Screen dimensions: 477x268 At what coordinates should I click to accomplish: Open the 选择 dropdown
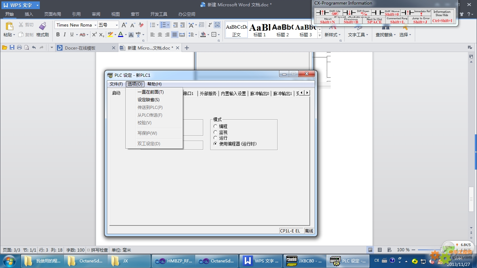tap(405, 35)
